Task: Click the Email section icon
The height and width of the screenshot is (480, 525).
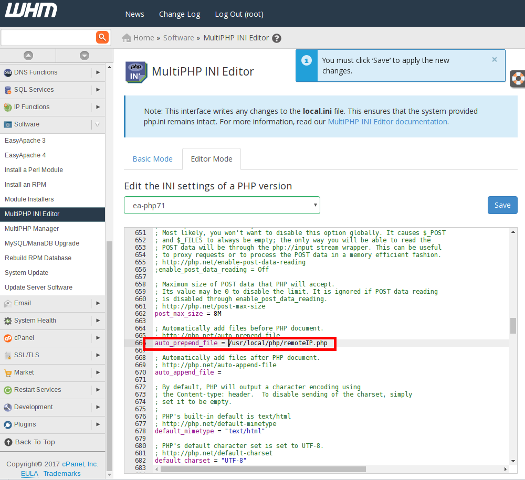Action: click(8, 303)
